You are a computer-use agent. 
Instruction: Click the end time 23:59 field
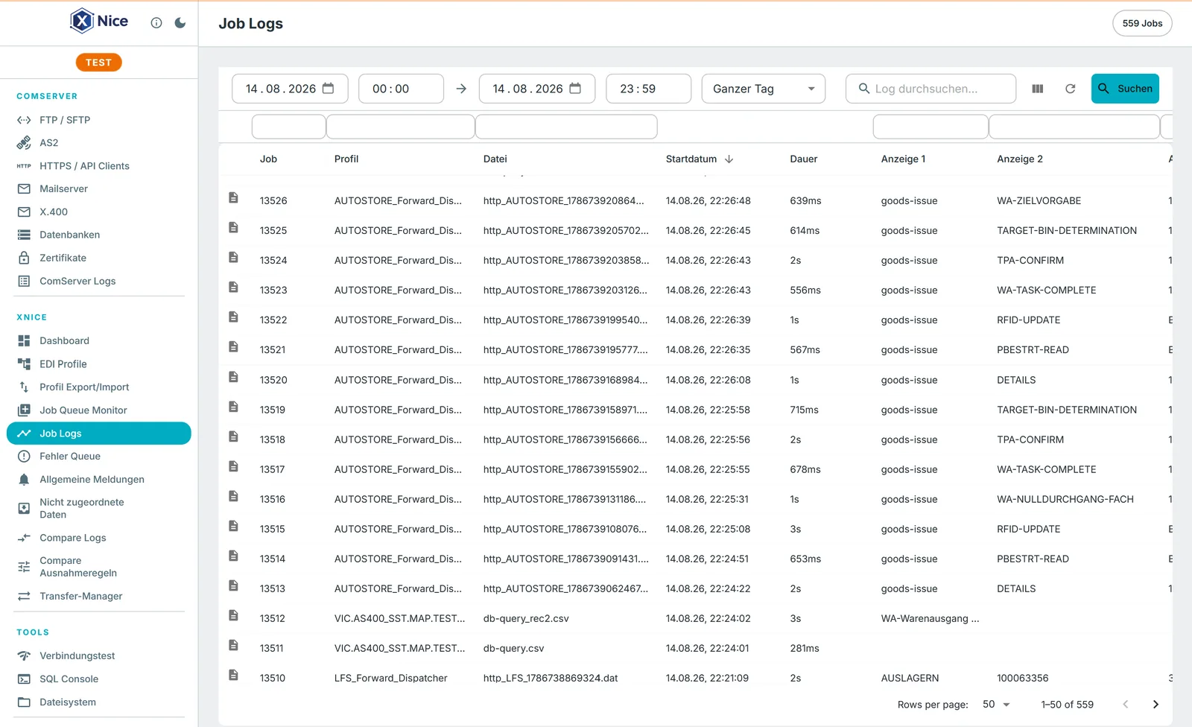(648, 89)
